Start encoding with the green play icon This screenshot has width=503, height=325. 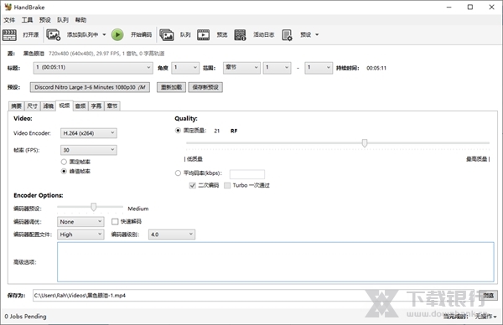coord(117,34)
